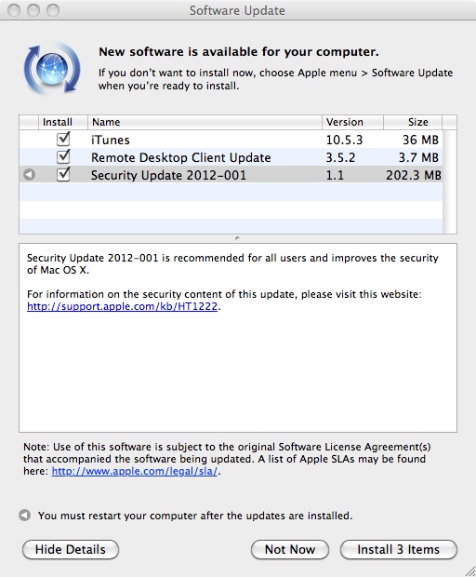Collapse details with Hide Details button
Viewport: 476px width, 577px height.
click(x=71, y=549)
